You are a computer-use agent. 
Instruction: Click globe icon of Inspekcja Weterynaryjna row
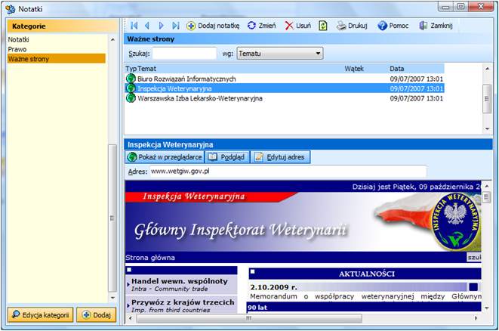pyautogui.click(x=131, y=88)
